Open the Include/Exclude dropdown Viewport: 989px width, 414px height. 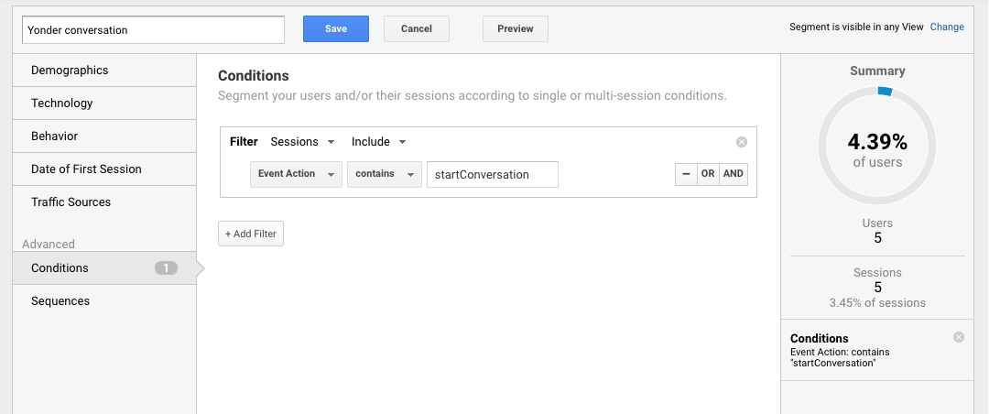(378, 142)
